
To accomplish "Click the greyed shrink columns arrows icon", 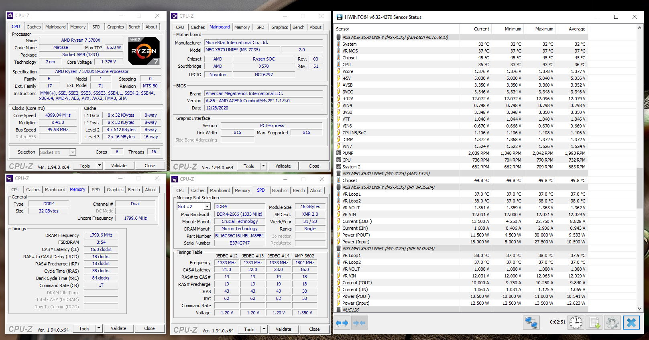I will (359, 323).
